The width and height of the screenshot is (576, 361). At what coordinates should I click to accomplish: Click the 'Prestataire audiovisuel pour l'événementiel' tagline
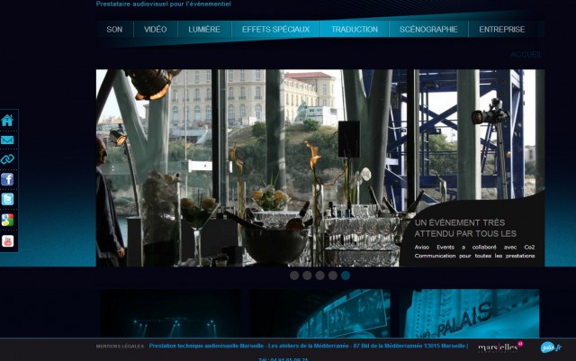point(164,4)
